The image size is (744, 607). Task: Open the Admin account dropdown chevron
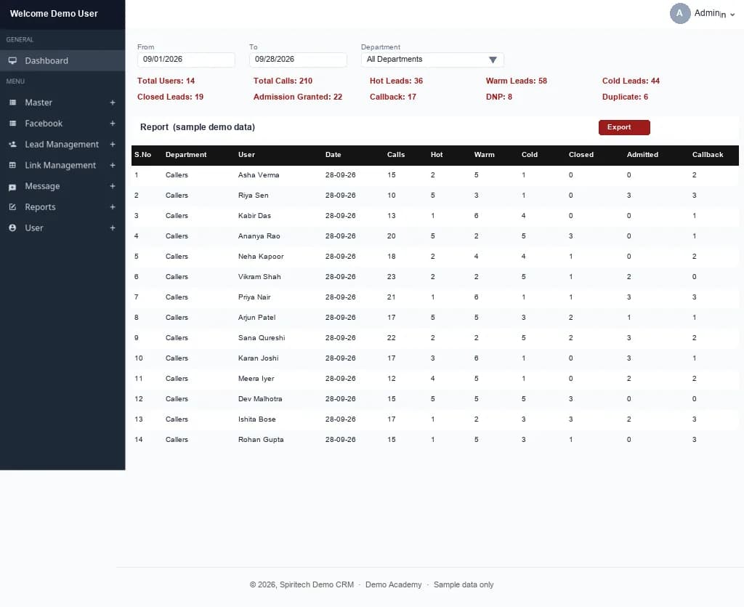(732, 15)
